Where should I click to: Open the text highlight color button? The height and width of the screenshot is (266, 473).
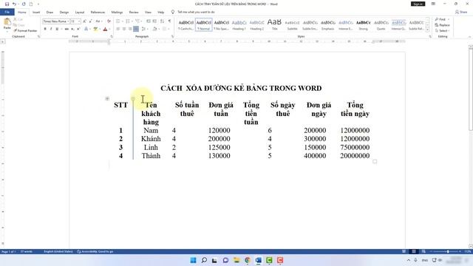coord(95,29)
